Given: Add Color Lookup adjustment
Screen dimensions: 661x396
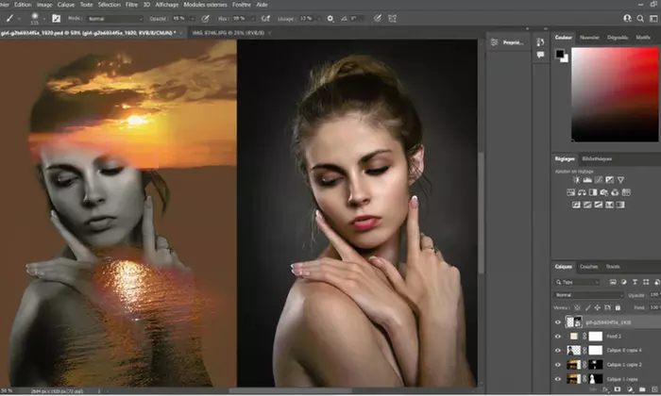Looking at the screenshot, I should (x=626, y=192).
